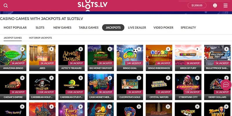Open the user profile avatar icon
The image size is (232, 116).
point(215,6)
